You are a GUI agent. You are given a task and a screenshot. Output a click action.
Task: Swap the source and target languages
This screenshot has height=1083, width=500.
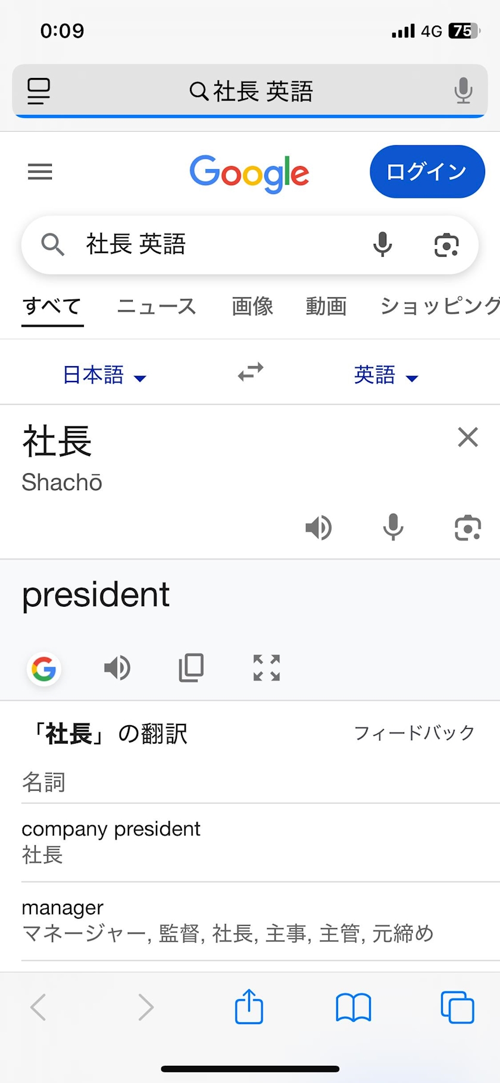(x=251, y=372)
